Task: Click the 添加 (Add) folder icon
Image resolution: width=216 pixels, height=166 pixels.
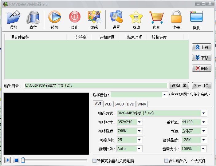Action: 13,17
